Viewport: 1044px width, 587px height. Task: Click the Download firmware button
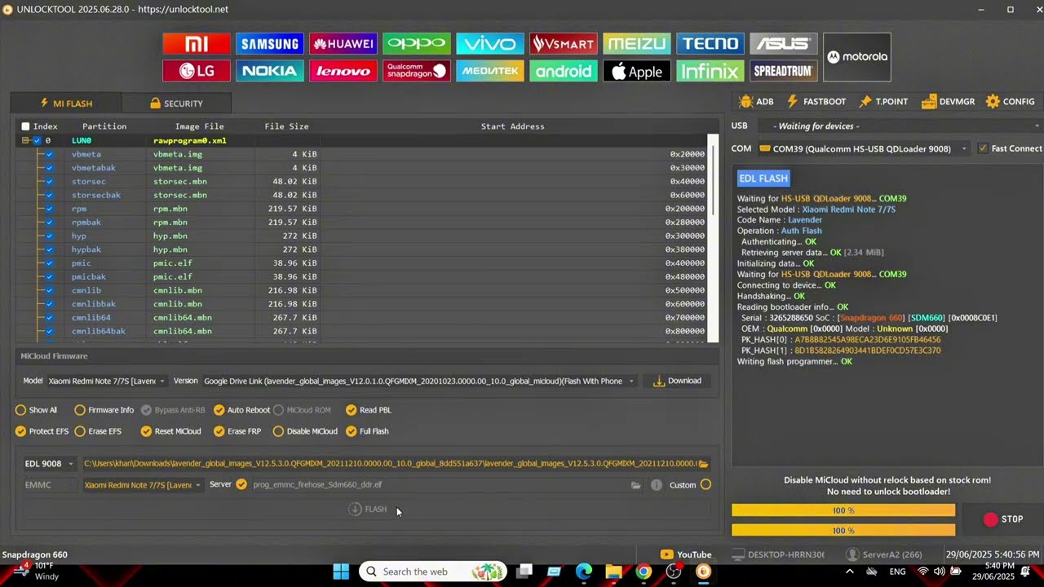677,381
